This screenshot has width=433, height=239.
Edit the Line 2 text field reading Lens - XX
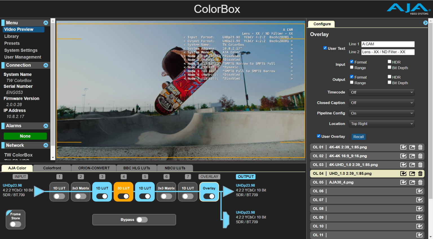(x=388, y=52)
